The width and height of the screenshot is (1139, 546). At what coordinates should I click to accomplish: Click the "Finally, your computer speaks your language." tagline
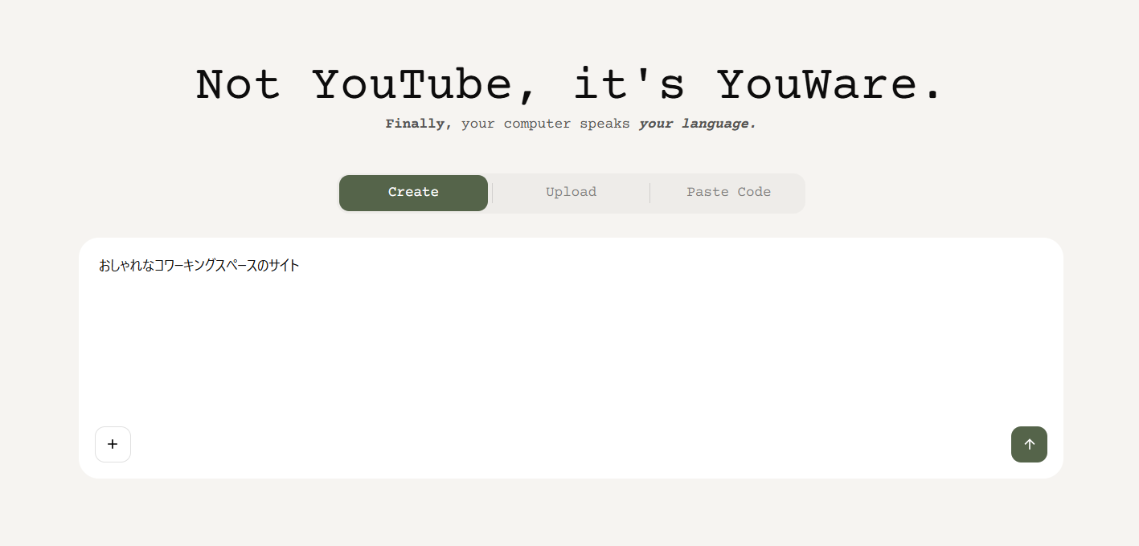[571, 124]
